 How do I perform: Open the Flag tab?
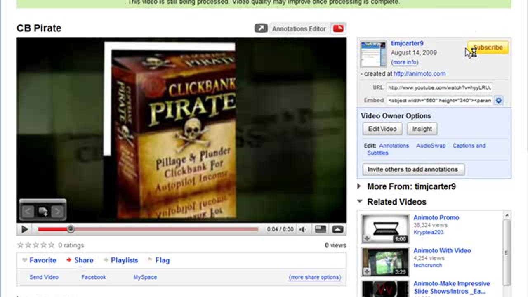point(158,260)
